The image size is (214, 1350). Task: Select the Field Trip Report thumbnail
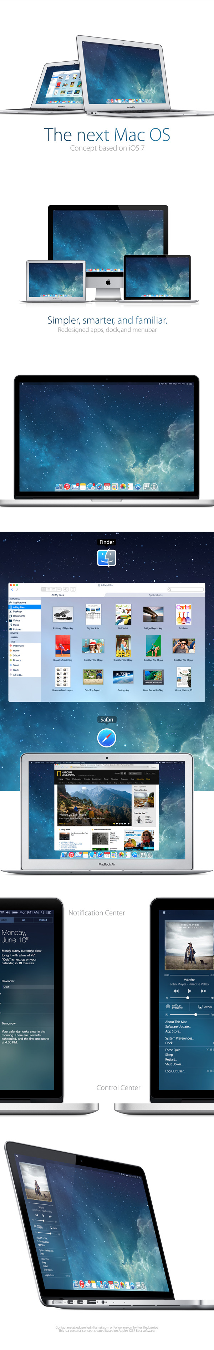tap(93, 677)
